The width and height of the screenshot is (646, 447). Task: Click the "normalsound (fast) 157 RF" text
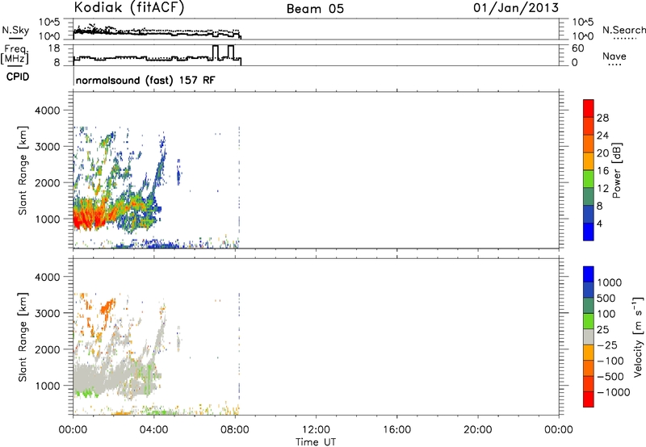coord(145,80)
